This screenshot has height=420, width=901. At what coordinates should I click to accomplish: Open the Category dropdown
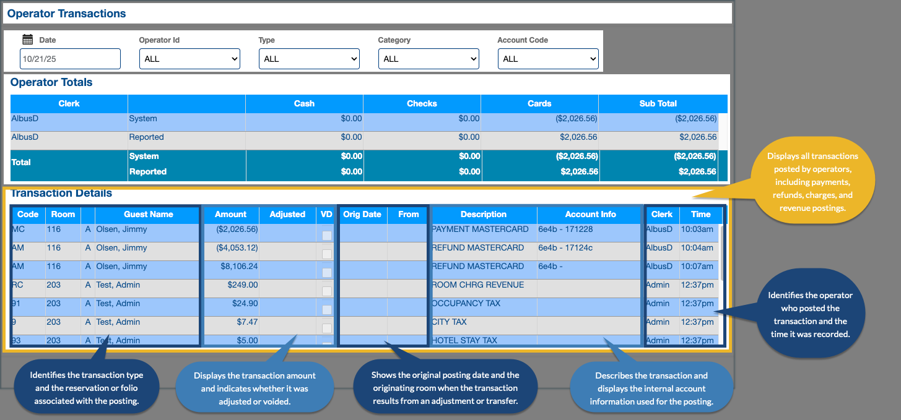point(428,59)
